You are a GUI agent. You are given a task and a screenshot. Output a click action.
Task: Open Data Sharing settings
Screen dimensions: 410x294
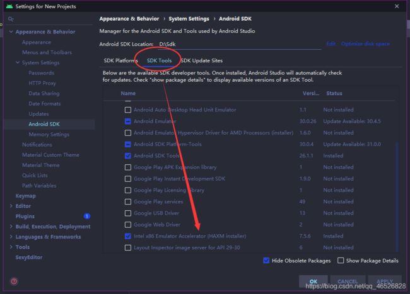click(x=44, y=93)
